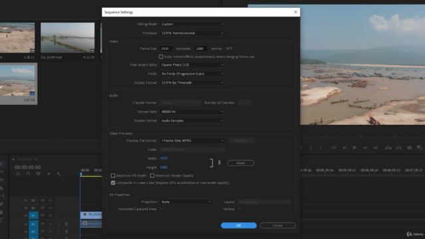
Task: Click Add Marker icon in timeline header
Action: [48, 174]
